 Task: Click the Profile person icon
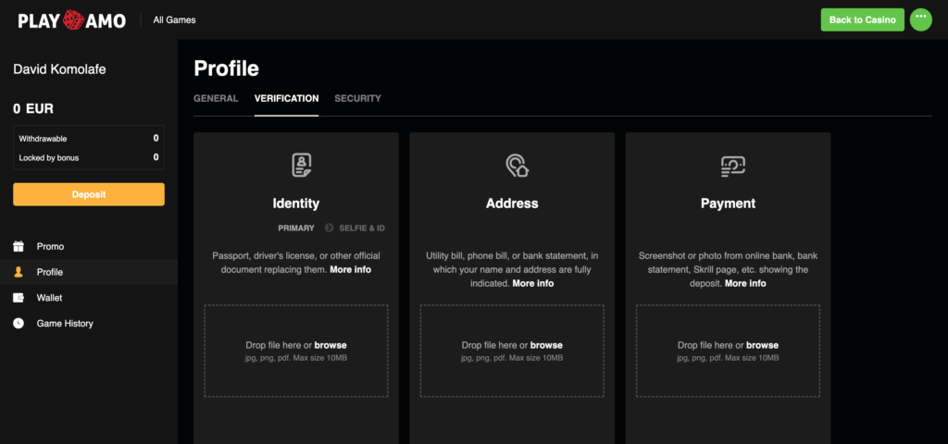(x=19, y=272)
